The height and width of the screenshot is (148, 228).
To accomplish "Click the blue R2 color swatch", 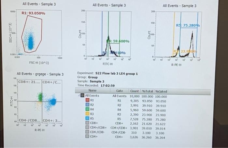I will (x=87, y=105).
